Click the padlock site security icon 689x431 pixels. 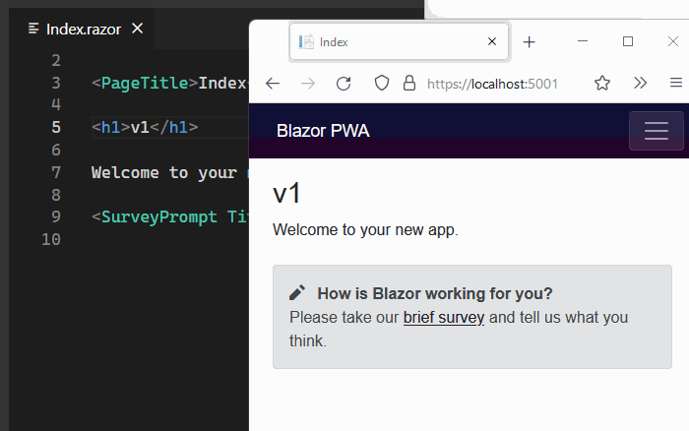[409, 83]
